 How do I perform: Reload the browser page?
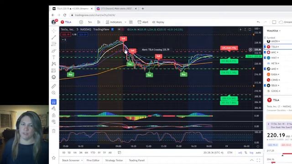(x=65, y=15)
